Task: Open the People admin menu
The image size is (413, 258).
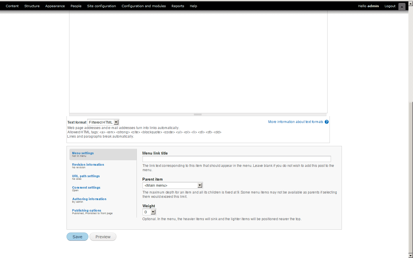Action: click(76, 6)
